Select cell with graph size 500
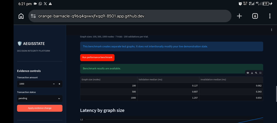The height and width of the screenshot is (123, 277). (x=109, y=92)
